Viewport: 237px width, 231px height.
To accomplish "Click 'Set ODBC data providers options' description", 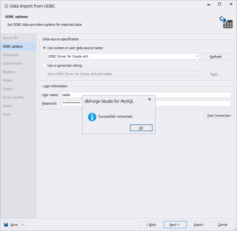I will coord(44,25).
